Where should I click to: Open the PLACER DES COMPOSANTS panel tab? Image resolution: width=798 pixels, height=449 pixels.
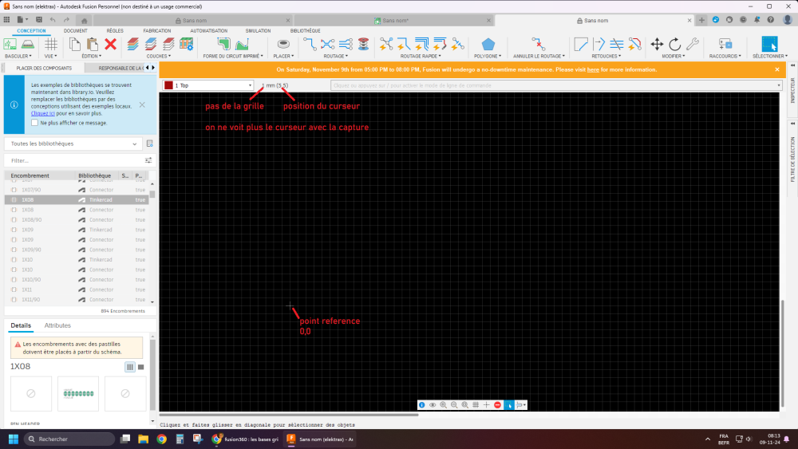coord(44,68)
